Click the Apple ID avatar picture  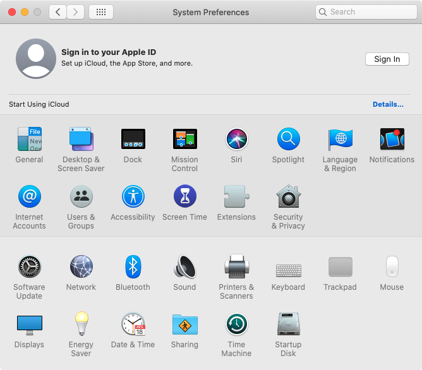[x=36, y=58]
